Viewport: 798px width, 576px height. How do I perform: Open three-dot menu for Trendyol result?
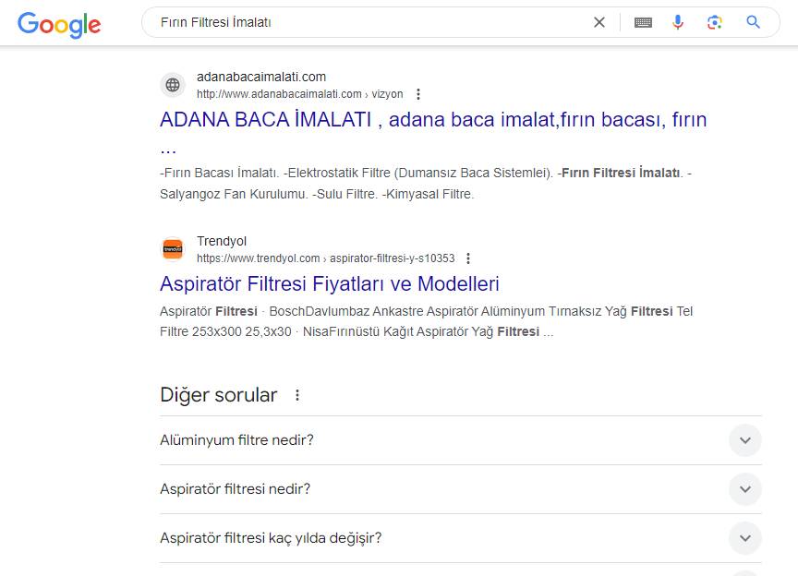point(468,258)
